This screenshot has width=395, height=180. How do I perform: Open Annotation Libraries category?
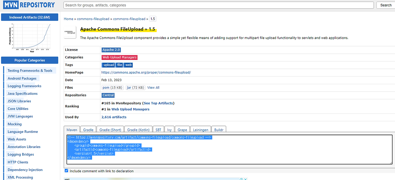pos(24,147)
